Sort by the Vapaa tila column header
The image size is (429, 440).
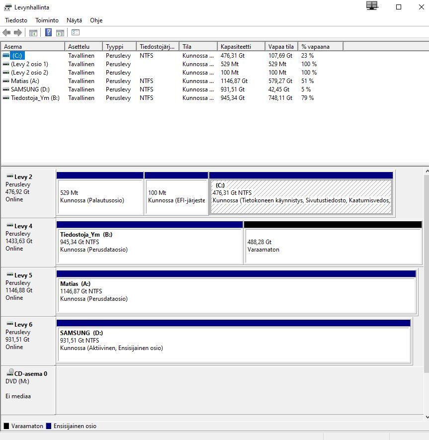281,47
